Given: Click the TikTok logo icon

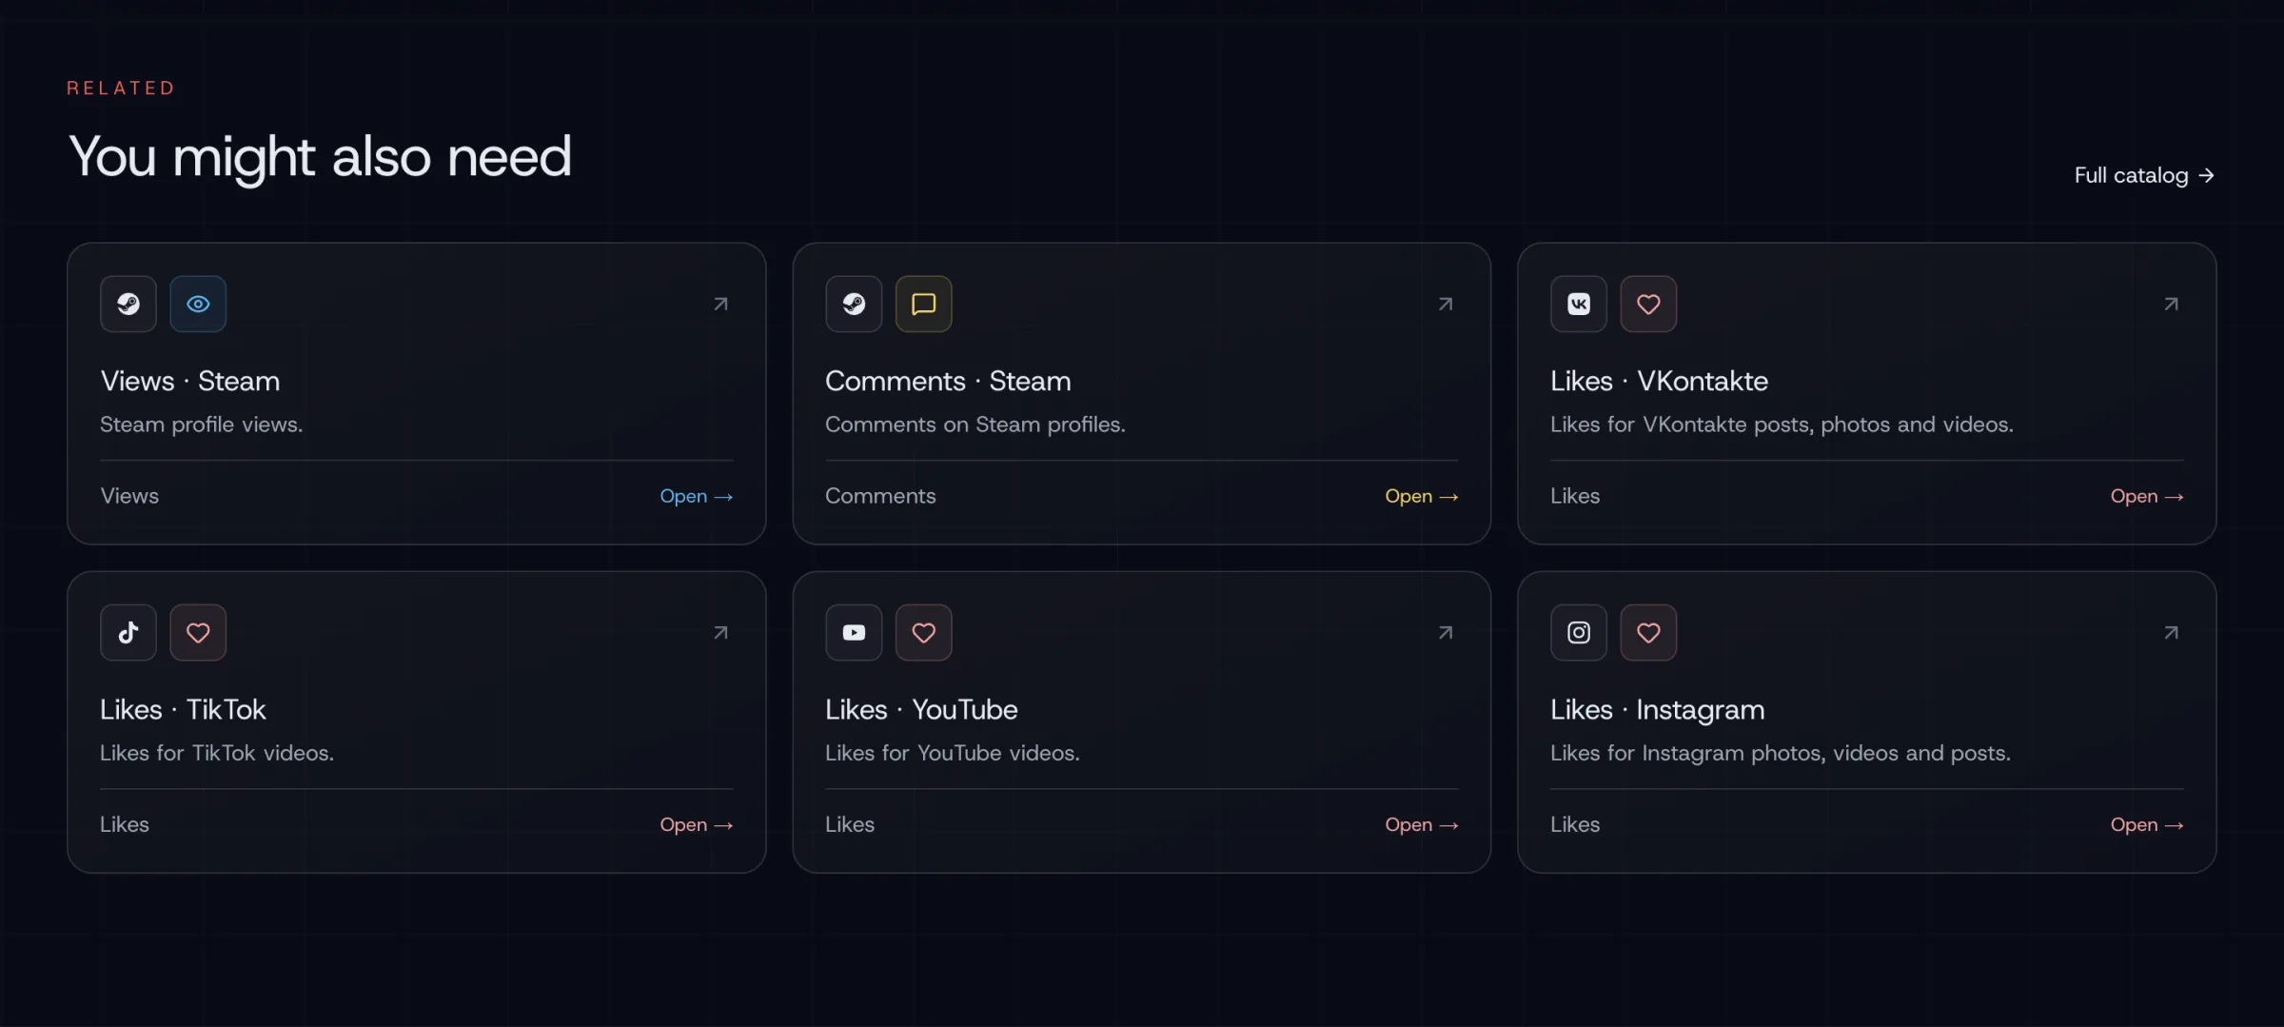Looking at the screenshot, I should point(128,633).
